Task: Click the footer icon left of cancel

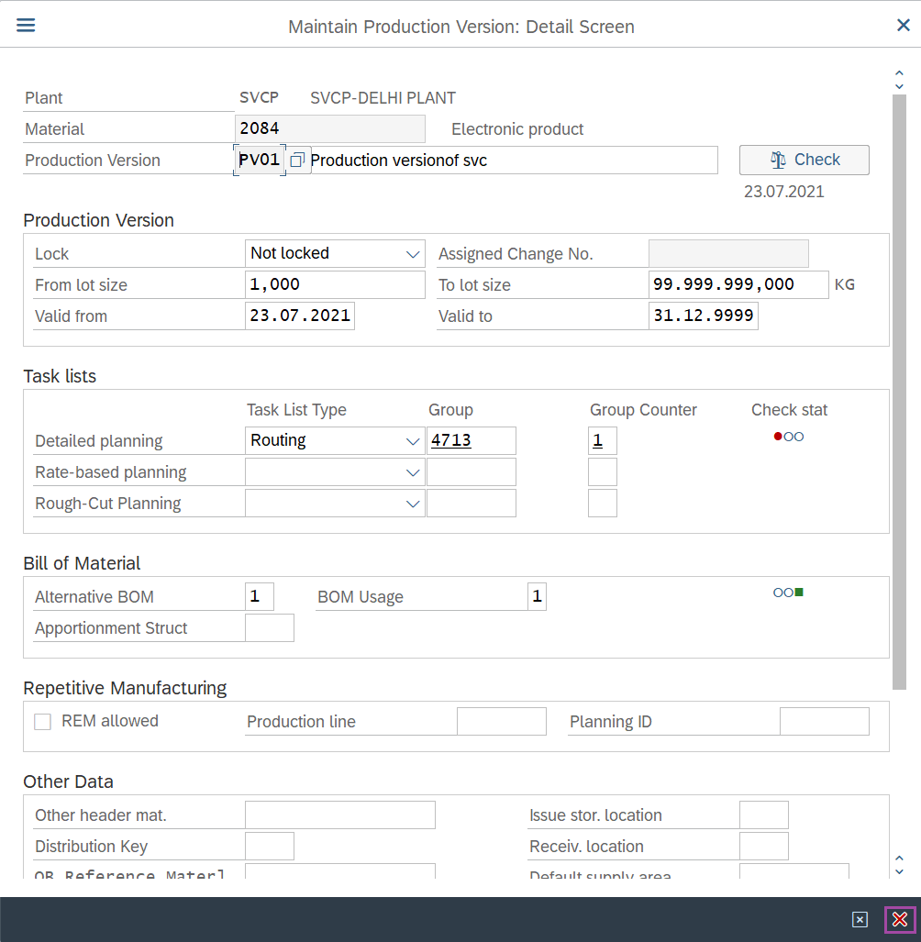Action: 860,919
